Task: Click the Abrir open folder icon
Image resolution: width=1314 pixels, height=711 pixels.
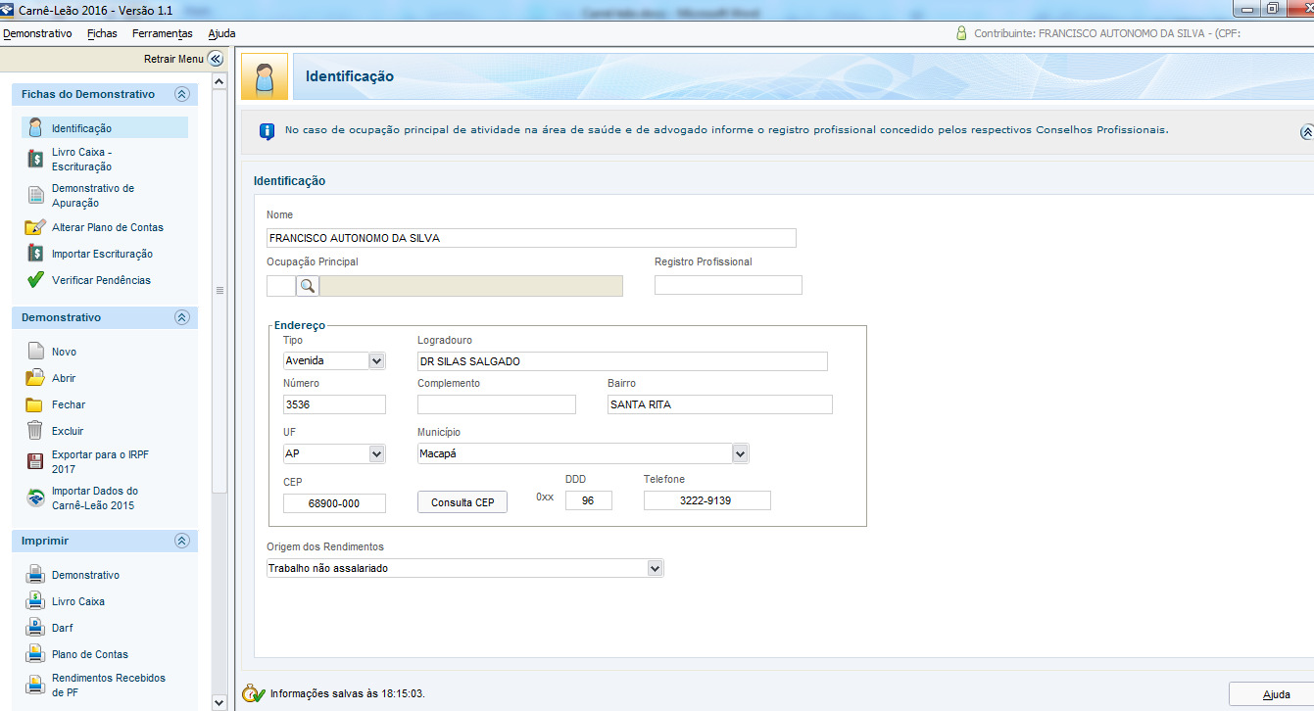Action: (35, 378)
